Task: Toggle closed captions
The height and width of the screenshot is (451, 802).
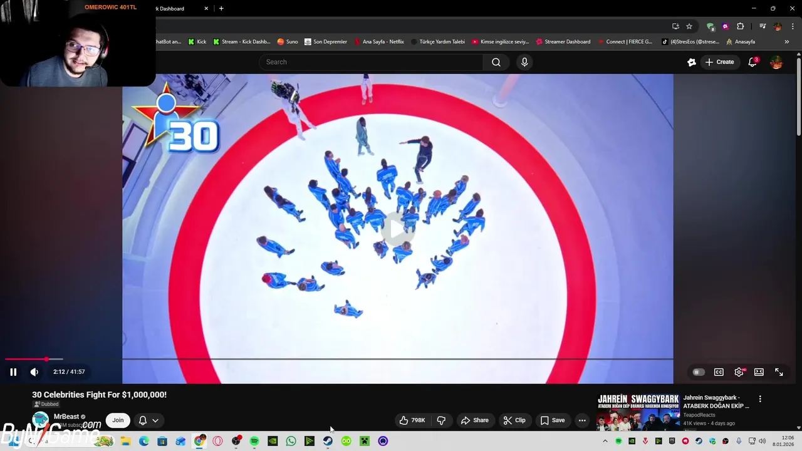Action: (719, 372)
